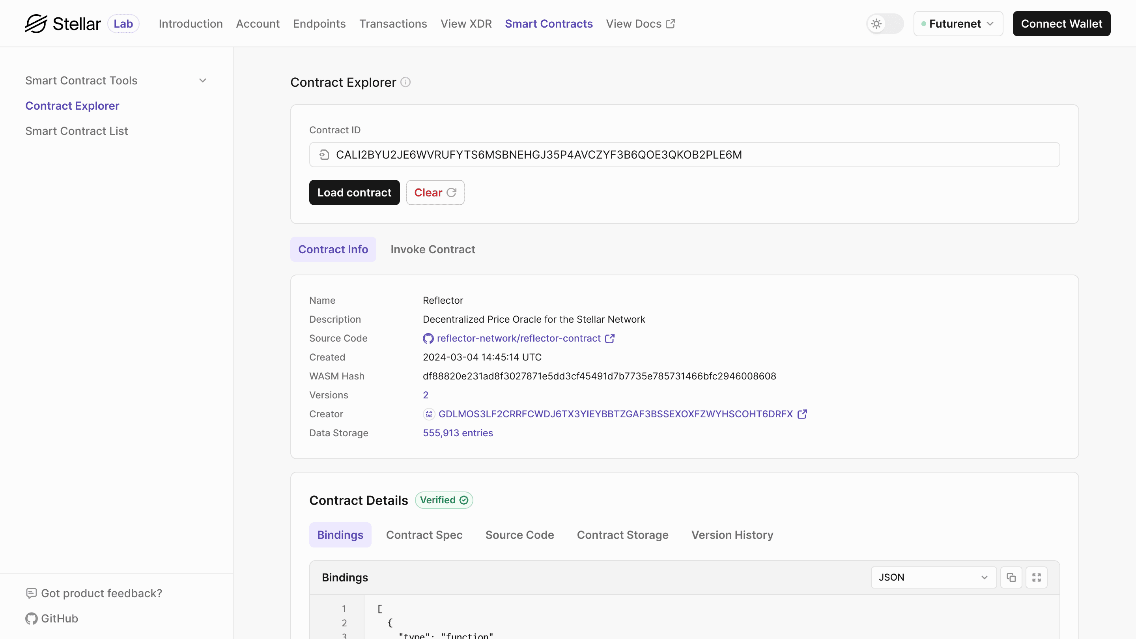Open the JSON format dropdown in Bindings

coord(933,577)
